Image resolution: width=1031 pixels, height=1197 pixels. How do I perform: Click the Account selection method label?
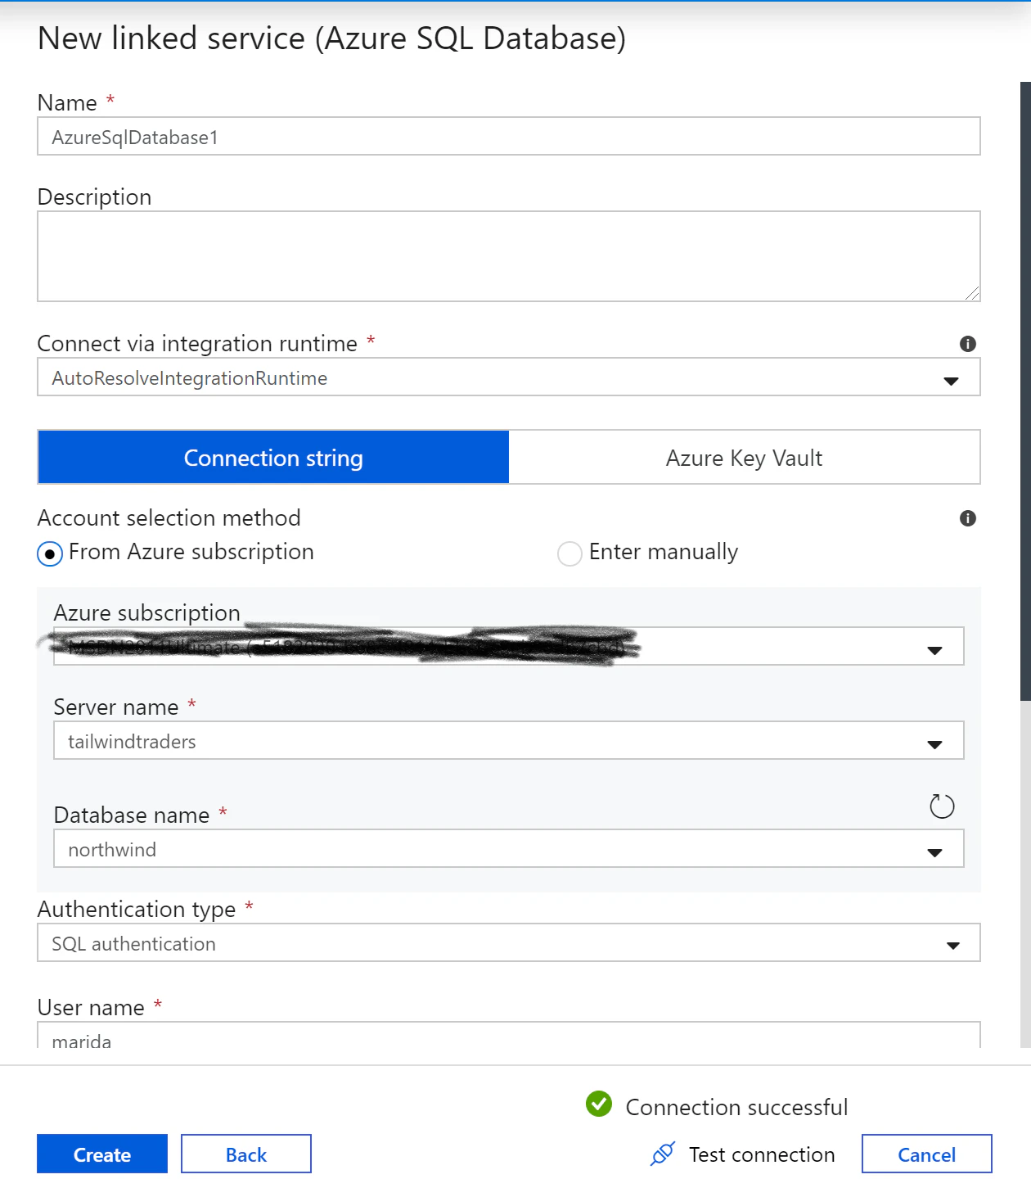click(169, 517)
